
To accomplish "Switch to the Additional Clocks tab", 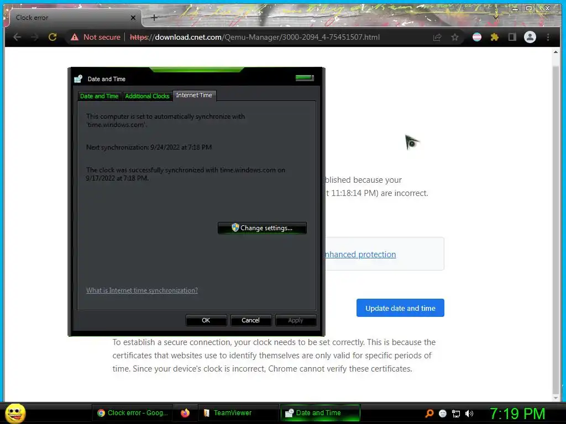I will (x=147, y=96).
